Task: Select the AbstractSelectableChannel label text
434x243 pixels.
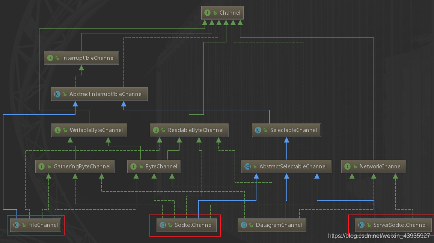Action: (293, 166)
